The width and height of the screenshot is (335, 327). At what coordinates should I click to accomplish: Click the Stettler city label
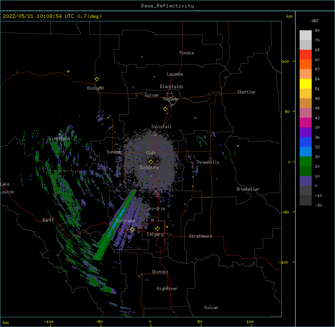(246, 92)
